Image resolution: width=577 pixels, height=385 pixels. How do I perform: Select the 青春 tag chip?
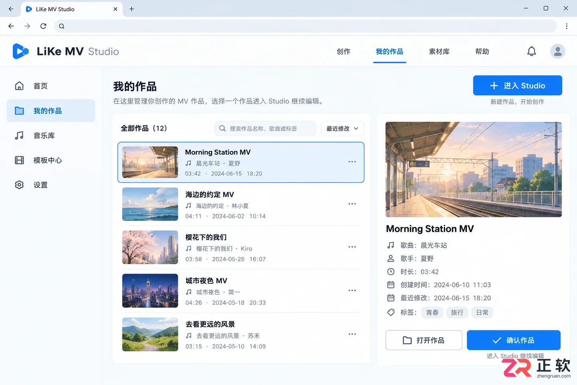[x=432, y=312]
